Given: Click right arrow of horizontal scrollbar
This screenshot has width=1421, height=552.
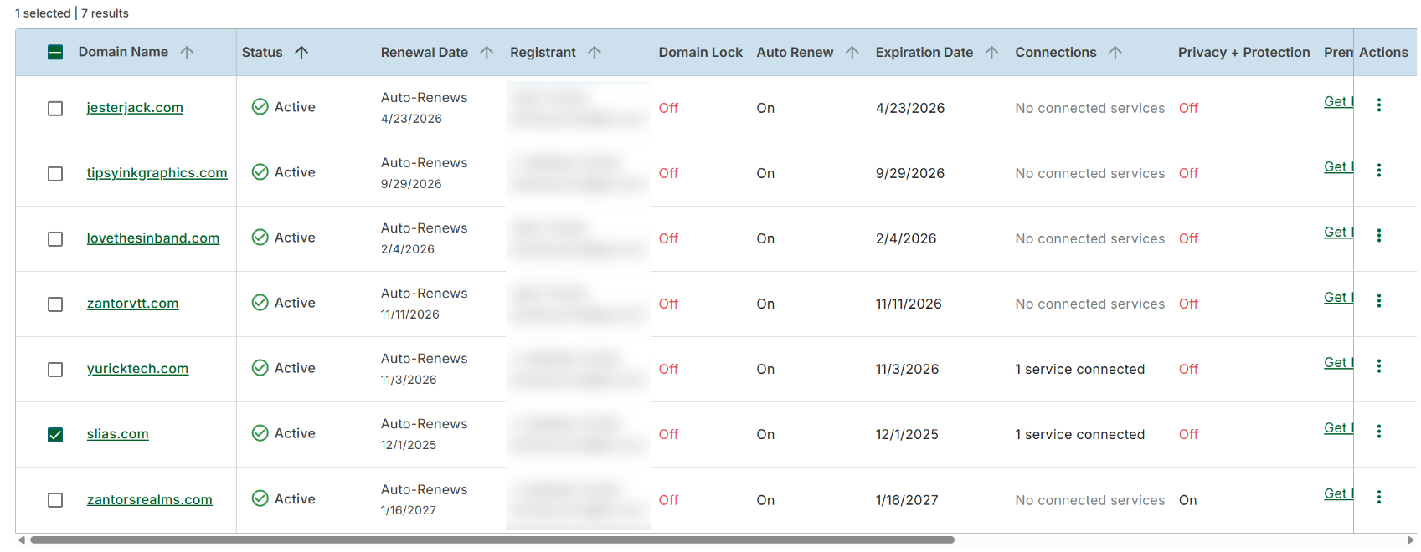Looking at the screenshot, I should (x=1410, y=540).
